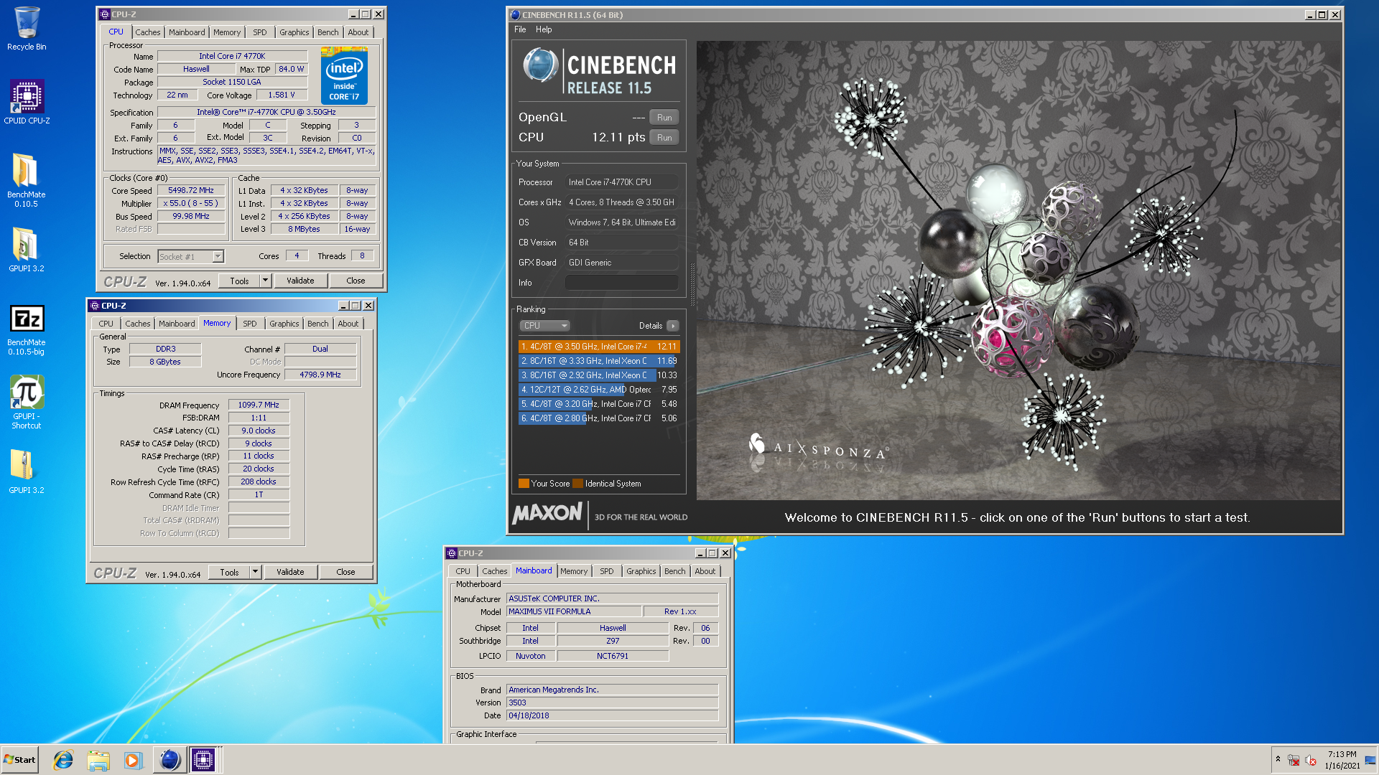The image size is (1379, 775).
Task: Click the BIOS version 3503 field
Action: coord(612,703)
